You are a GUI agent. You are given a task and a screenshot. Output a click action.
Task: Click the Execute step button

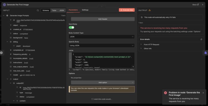tap(127, 10)
